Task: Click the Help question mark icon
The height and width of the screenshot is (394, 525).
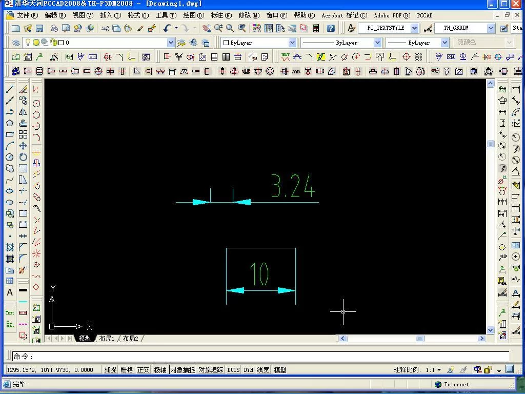Action: click(331, 28)
